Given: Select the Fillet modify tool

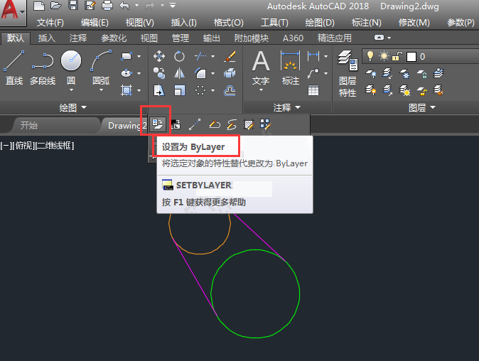Looking at the screenshot, I should point(200,73).
